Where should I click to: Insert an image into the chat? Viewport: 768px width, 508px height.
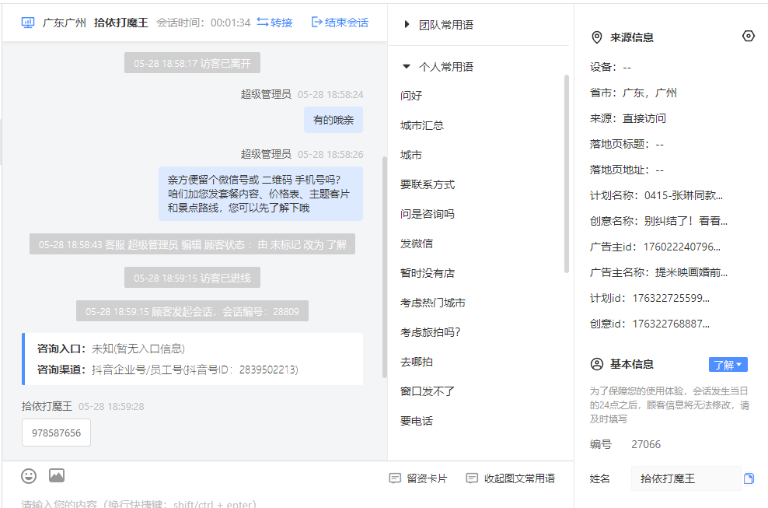[x=57, y=475]
